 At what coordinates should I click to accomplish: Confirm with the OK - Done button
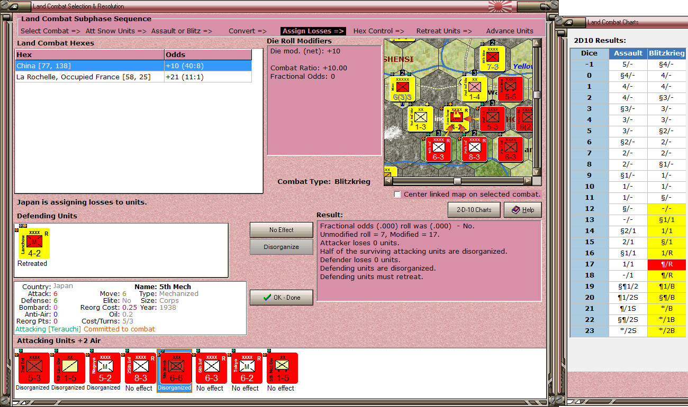tap(281, 298)
